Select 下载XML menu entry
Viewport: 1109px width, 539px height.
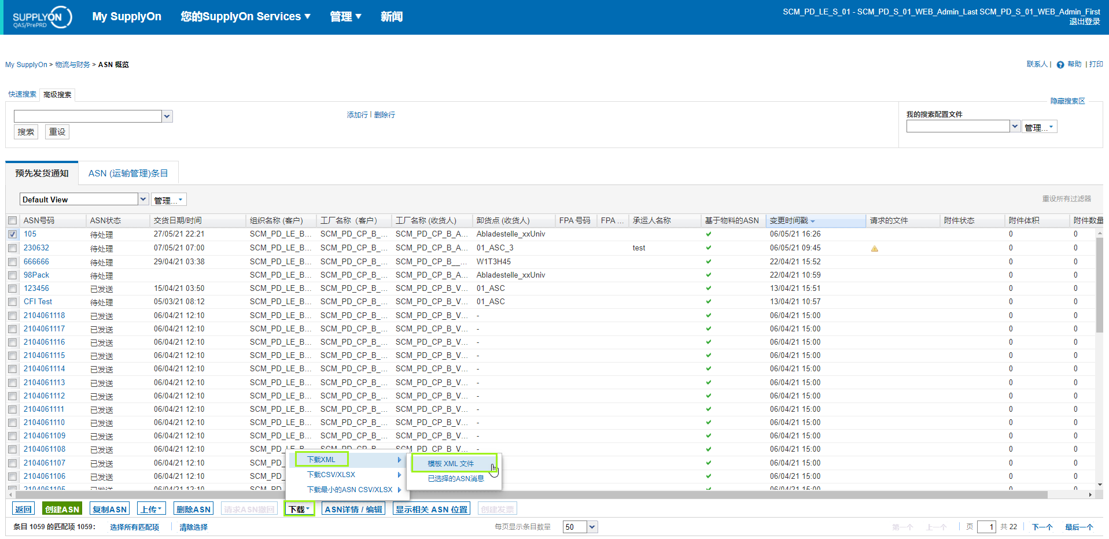321,460
